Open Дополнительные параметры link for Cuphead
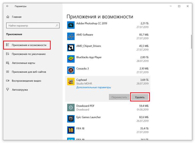Image resolution: width=195 pixels, height=143 pixels. click(94, 87)
